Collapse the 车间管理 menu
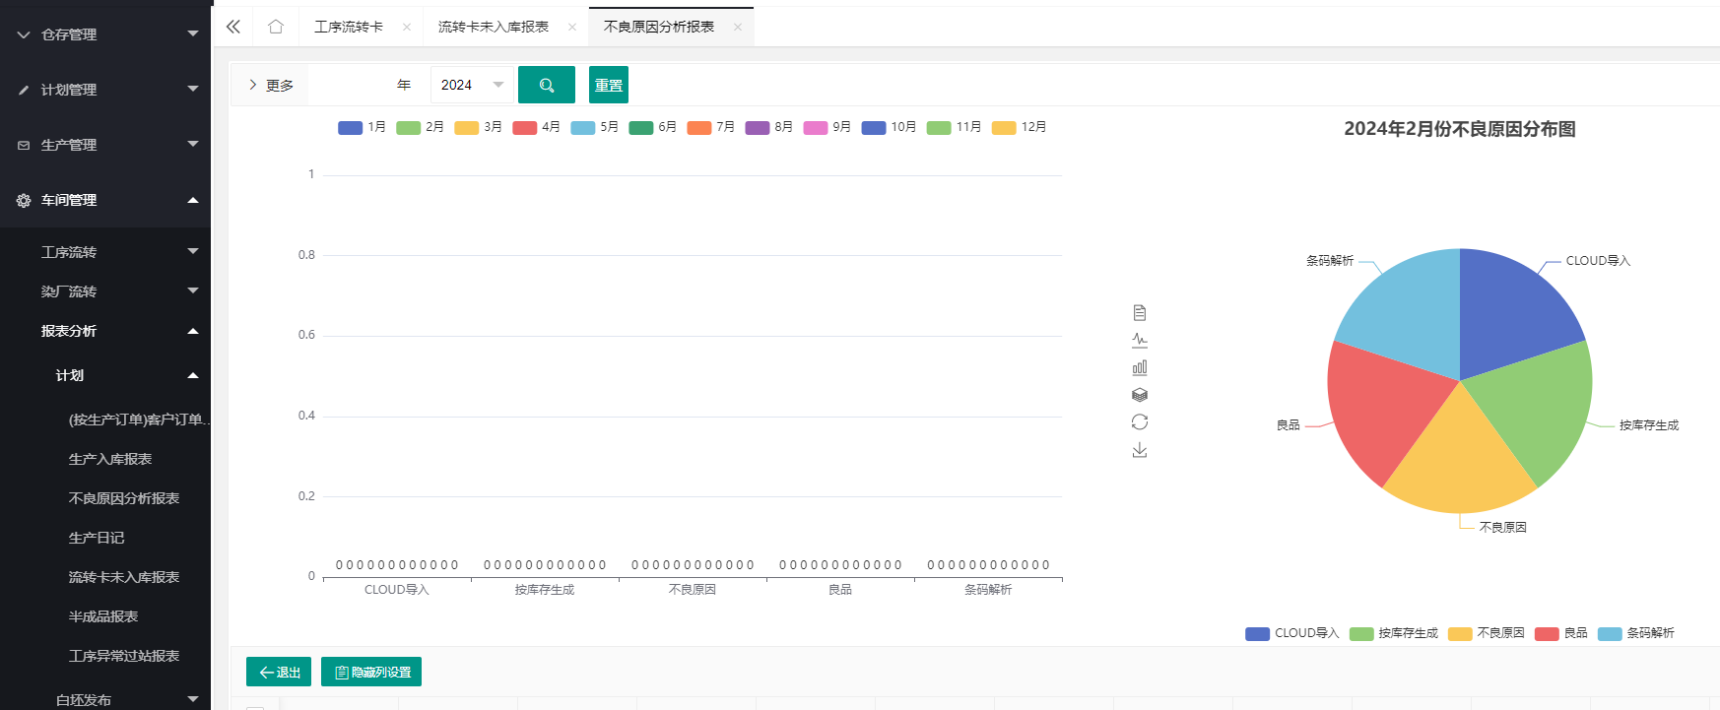Image resolution: width=1720 pixels, height=710 pixels. point(105,200)
